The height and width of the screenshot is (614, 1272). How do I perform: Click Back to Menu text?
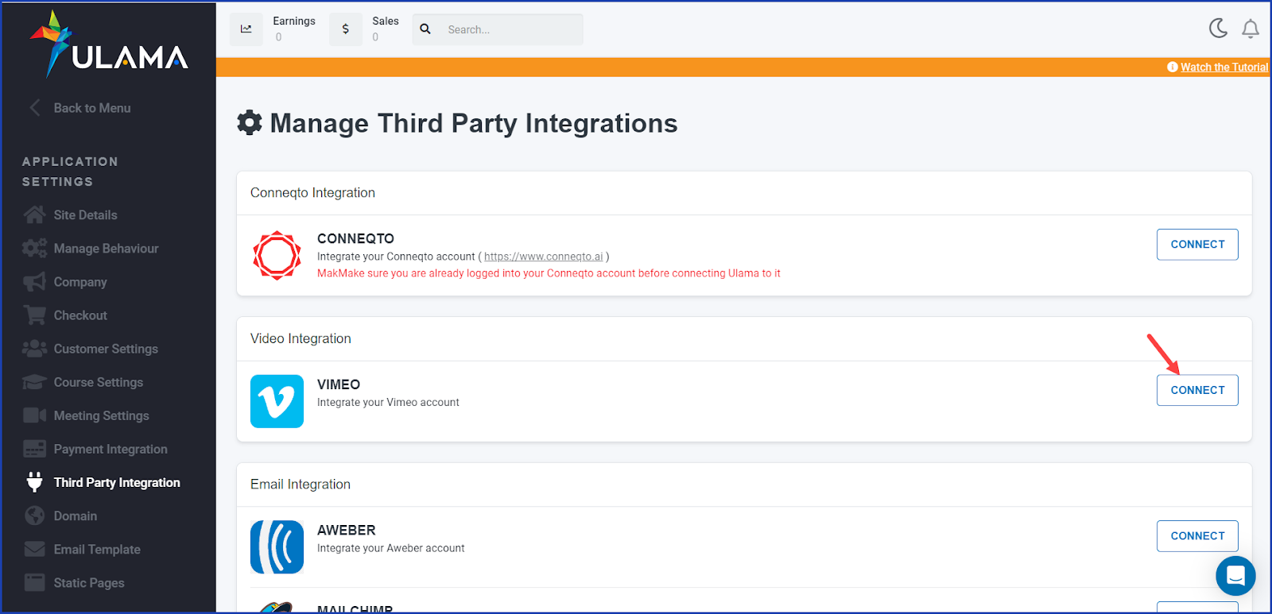click(92, 108)
